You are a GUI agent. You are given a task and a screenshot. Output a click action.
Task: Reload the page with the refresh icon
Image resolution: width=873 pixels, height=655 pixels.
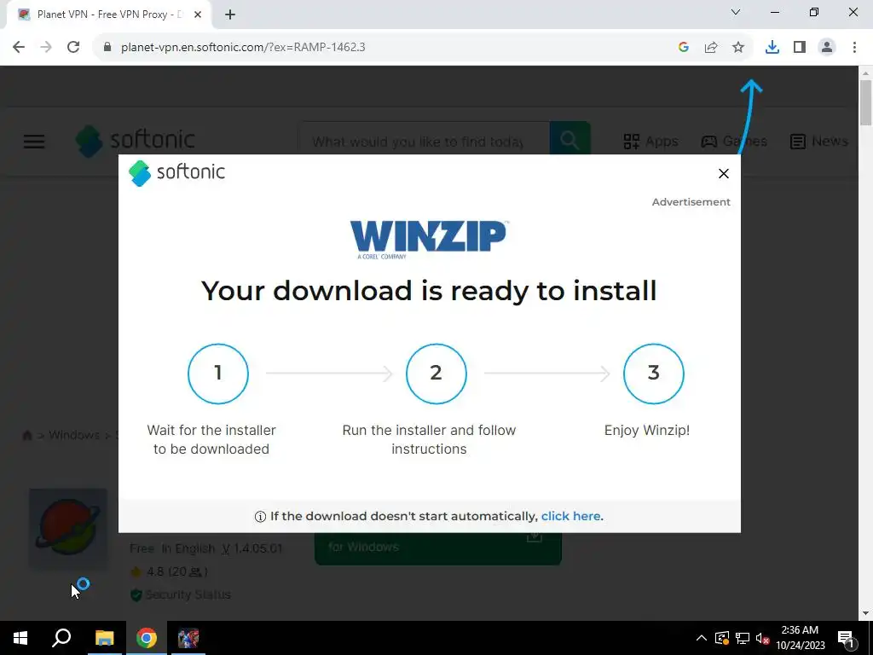[x=73, y=48]
